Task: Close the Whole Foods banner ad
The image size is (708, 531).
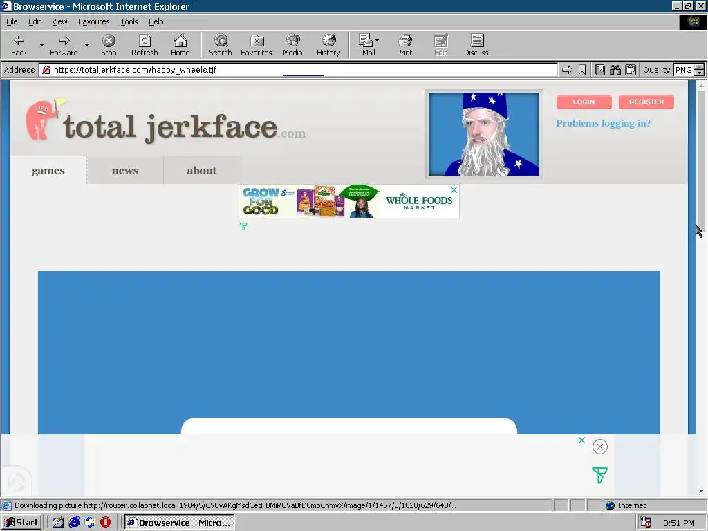Action: (454, 190)
